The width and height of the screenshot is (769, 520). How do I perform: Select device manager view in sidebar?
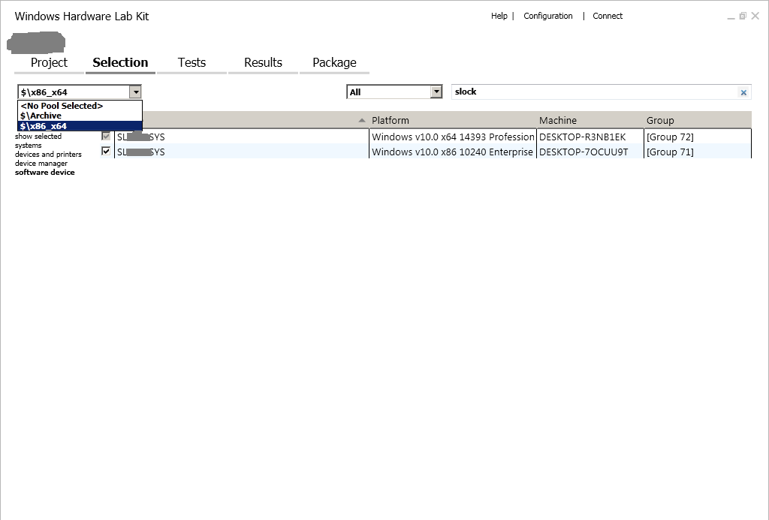[41, 164]
